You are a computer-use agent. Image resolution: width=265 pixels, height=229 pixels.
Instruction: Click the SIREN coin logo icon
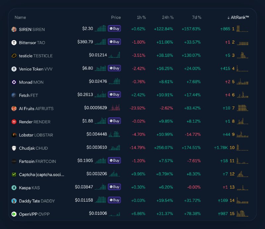click(14, 29)
